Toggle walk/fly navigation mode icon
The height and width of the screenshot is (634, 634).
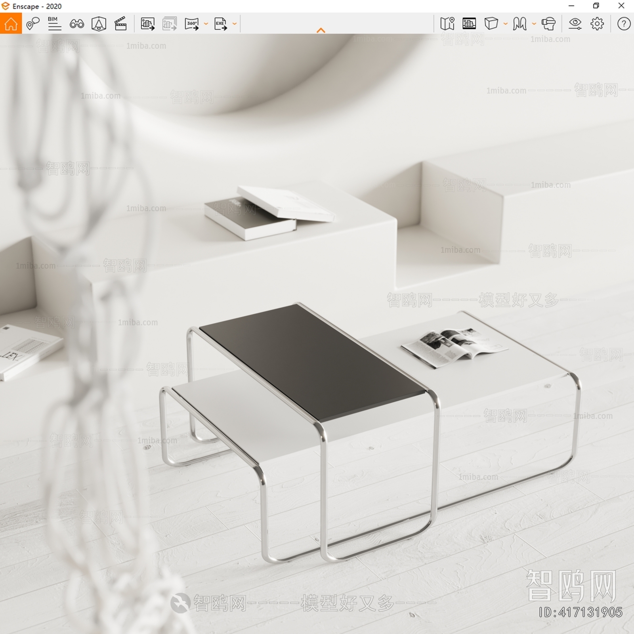point(519,24)
